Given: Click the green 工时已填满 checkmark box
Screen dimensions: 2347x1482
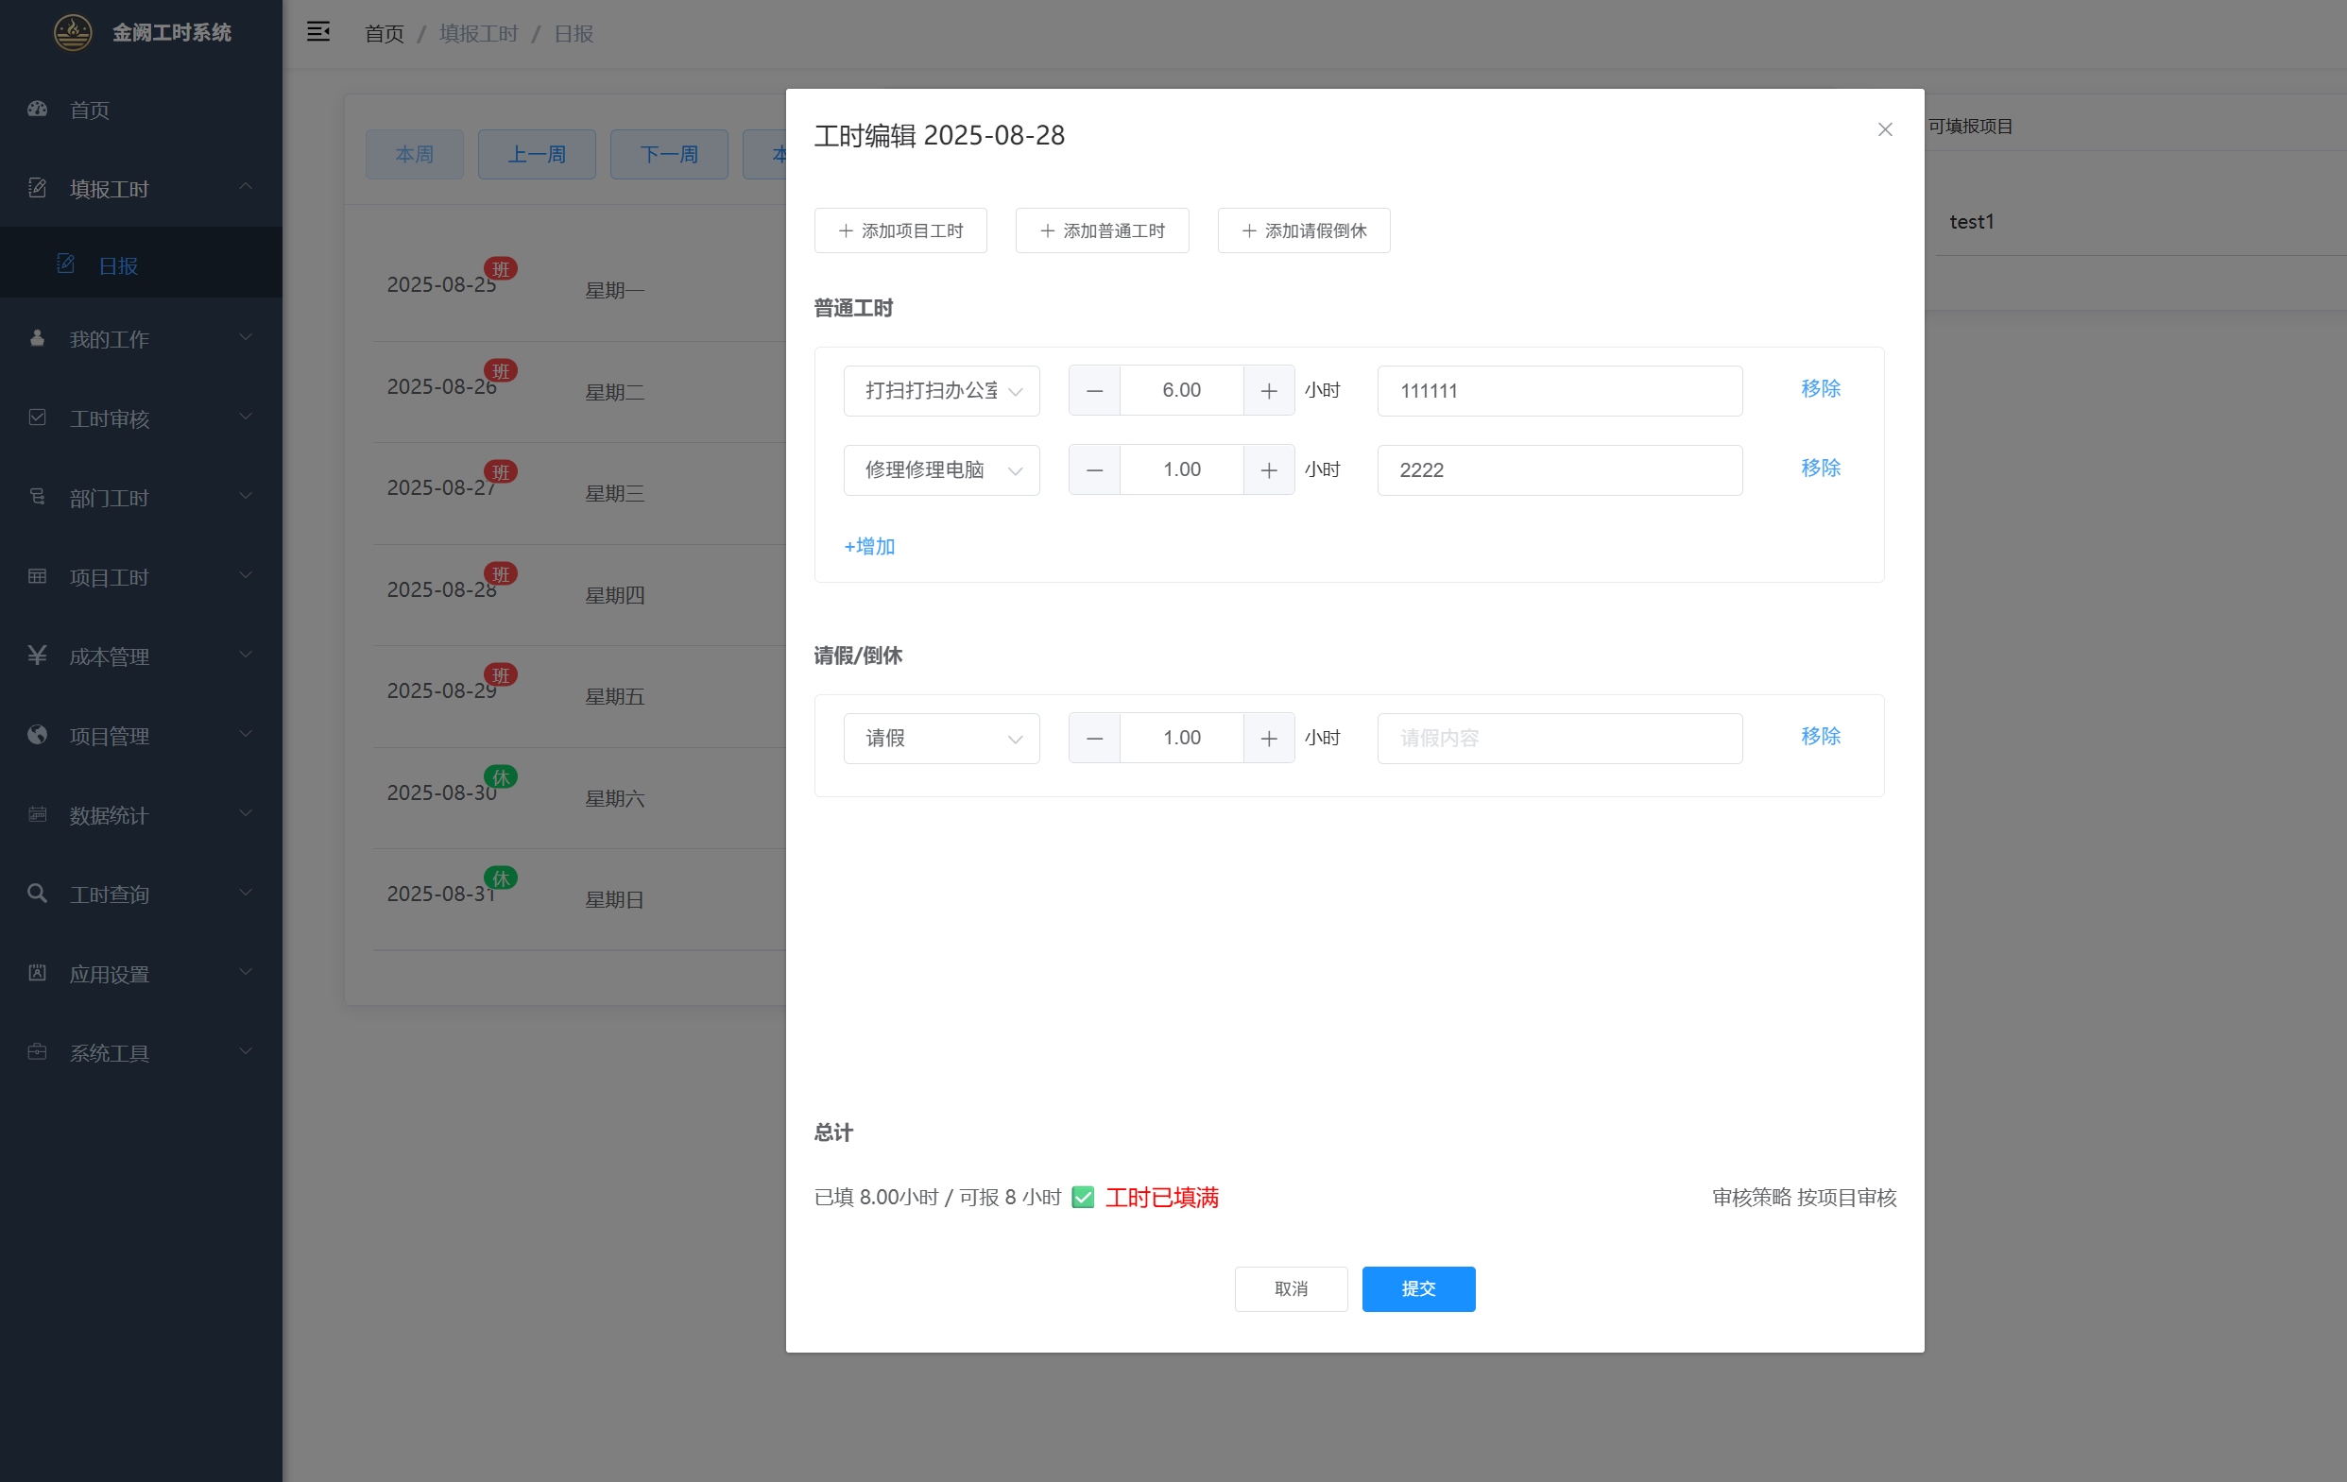Looking at the screenshot, I should 1082,1197.
